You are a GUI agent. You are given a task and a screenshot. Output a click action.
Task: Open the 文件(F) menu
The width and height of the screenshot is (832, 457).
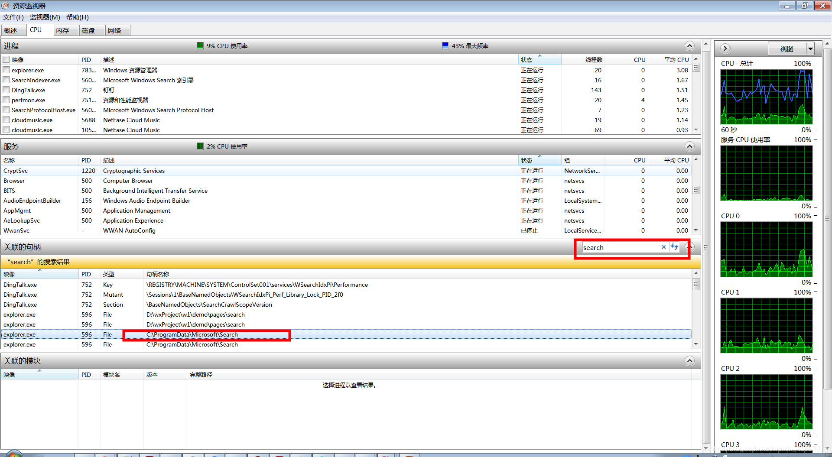pos(13,17)
